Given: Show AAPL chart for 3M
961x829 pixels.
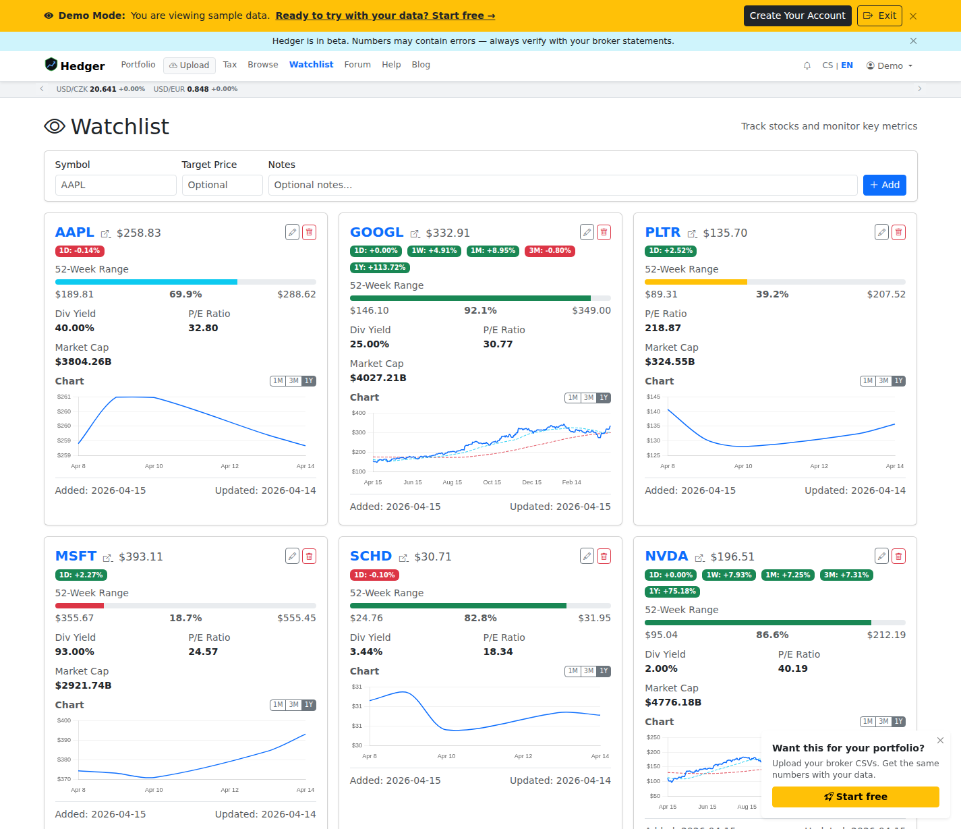Looking at the screenshot, I should click(293, 381).
